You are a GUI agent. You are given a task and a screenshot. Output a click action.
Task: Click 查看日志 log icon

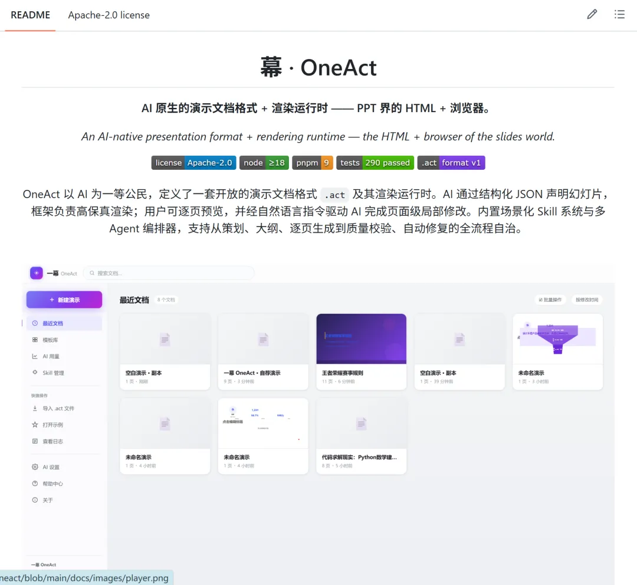pos(35,441)
